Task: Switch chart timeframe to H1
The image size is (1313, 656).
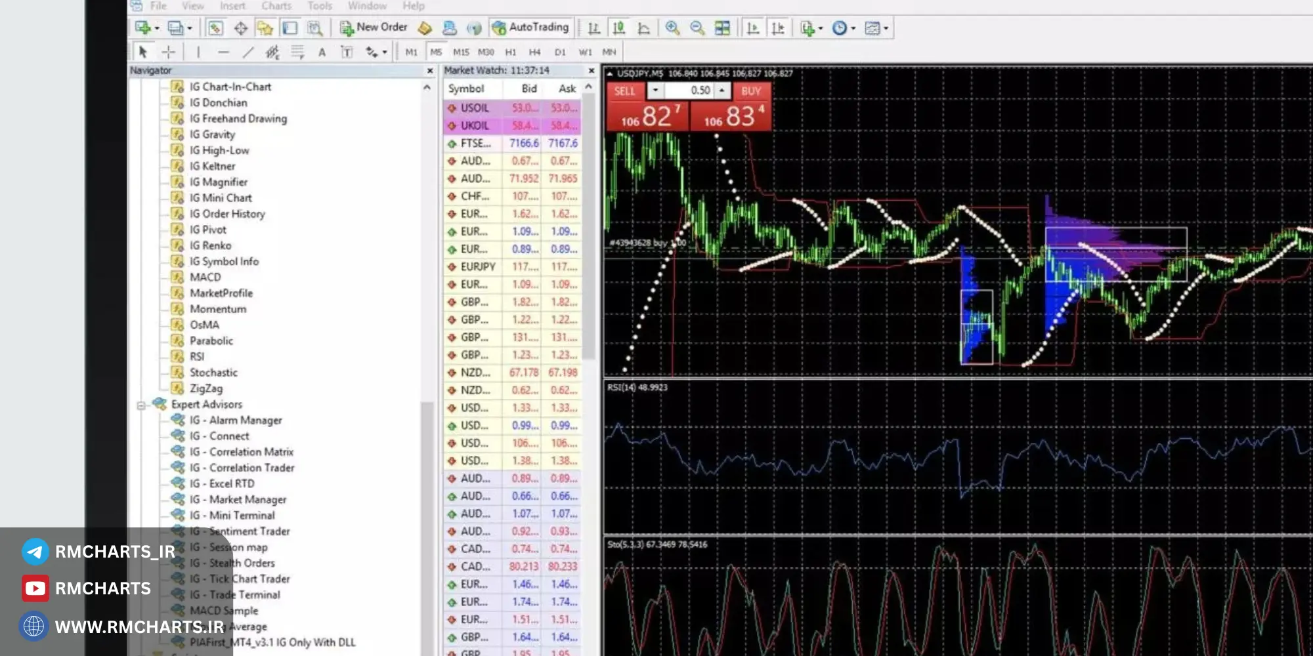Action: tap(510, 52)
